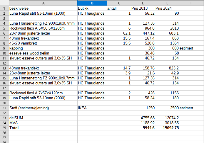Click the 'Butikk' header cell
The height and width of the screenshot is (143, 204).
(92, 8)
